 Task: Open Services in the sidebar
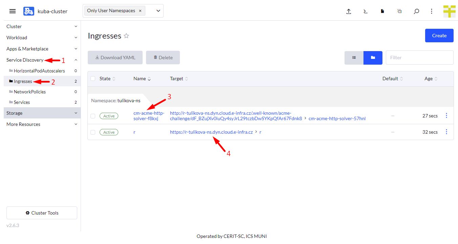pos(22,102)
